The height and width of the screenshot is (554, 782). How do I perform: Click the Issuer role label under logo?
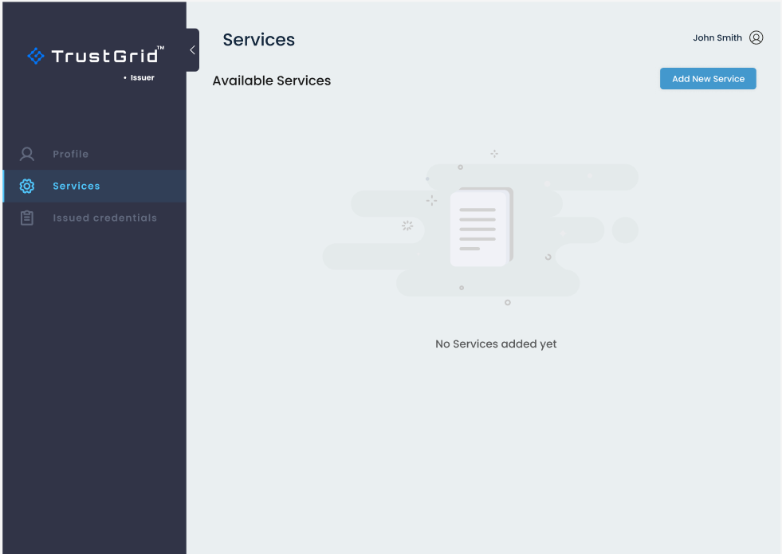click(142, 78)
